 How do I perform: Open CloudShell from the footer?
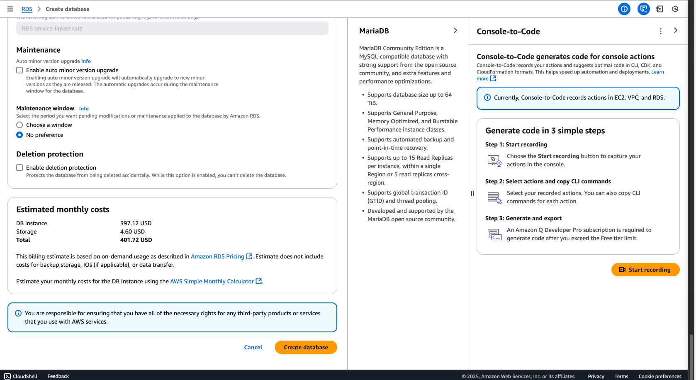(x=21, y=376)
